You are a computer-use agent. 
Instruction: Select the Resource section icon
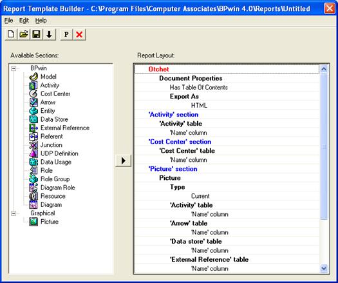tap(33, 196)
